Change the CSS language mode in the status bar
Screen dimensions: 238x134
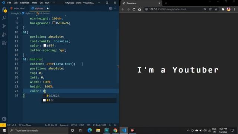(x=89, y=125)
